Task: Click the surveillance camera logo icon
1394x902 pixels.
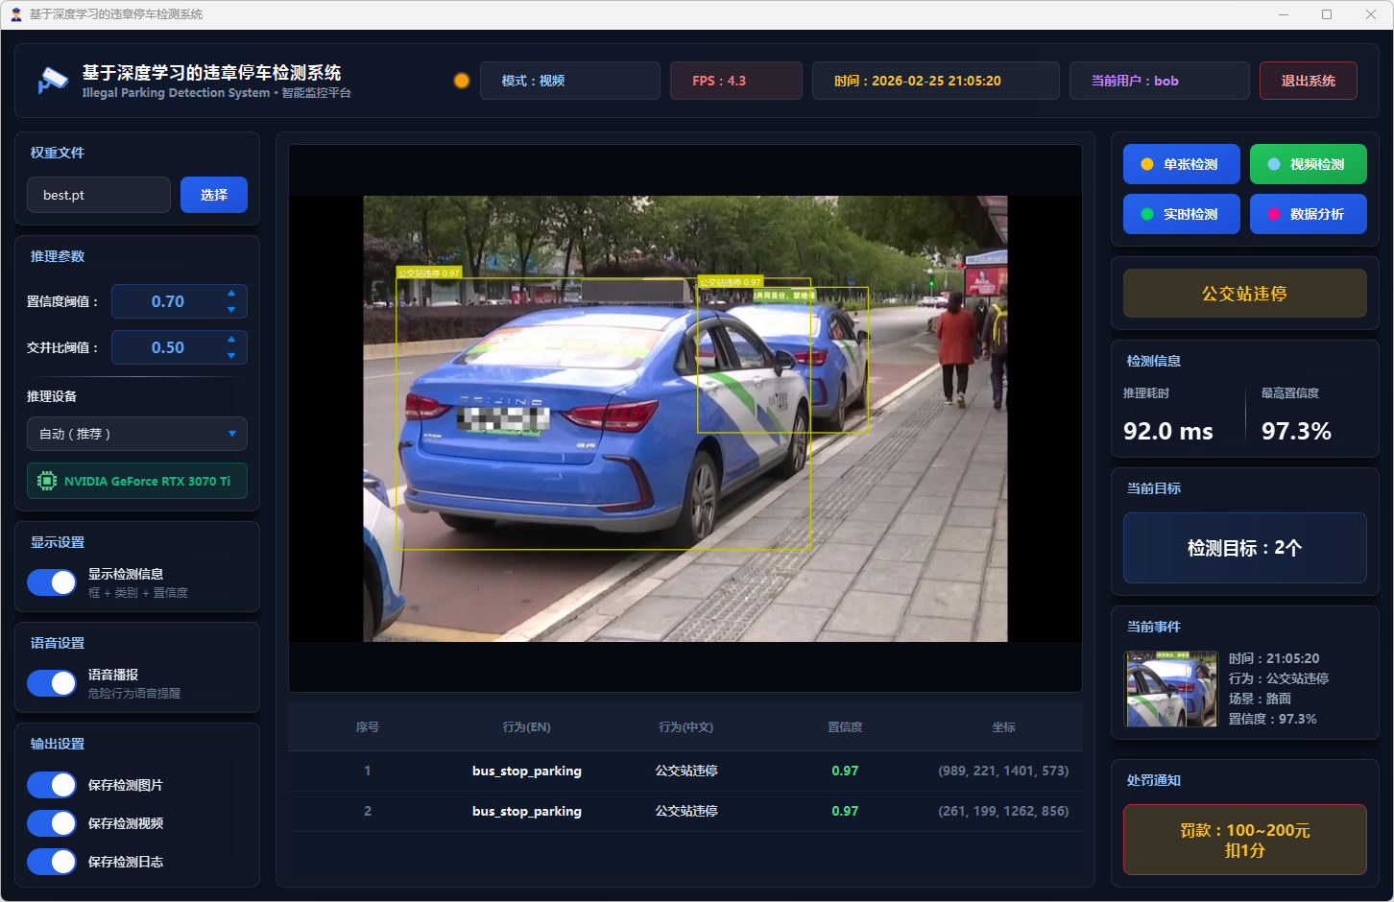Action: (53, 81)
